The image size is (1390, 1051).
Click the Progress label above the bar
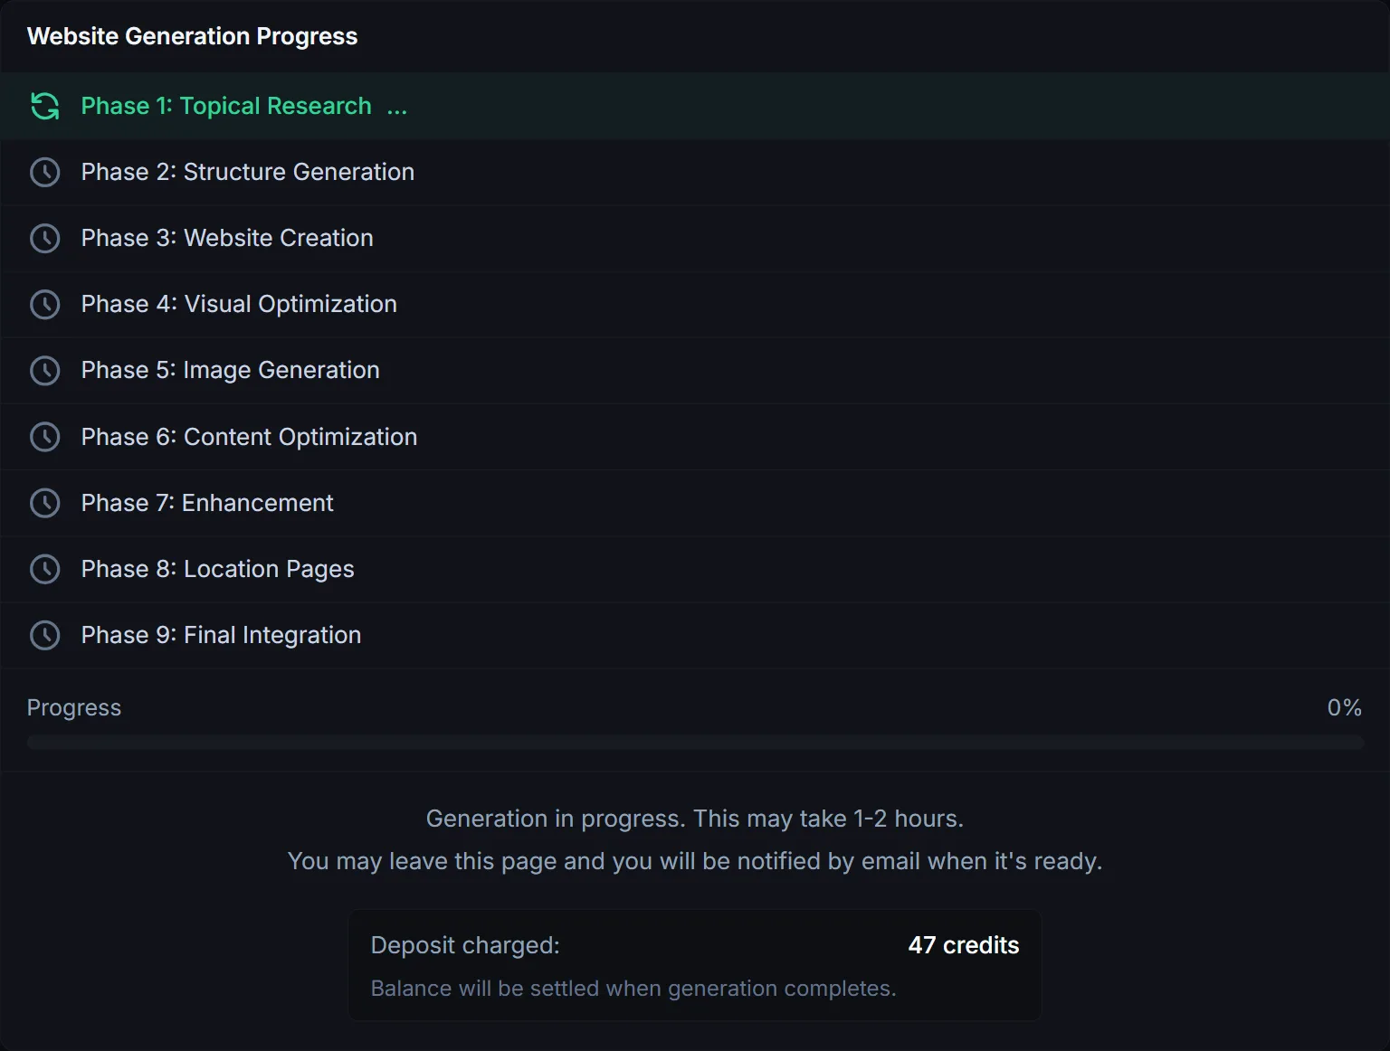[74, 707]
